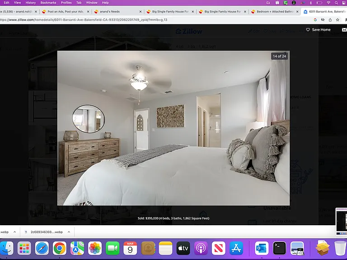Click the Sold: $395,000 caption text
The height and width of the screenshot is (260, 347).
click(x=173, y=218)
